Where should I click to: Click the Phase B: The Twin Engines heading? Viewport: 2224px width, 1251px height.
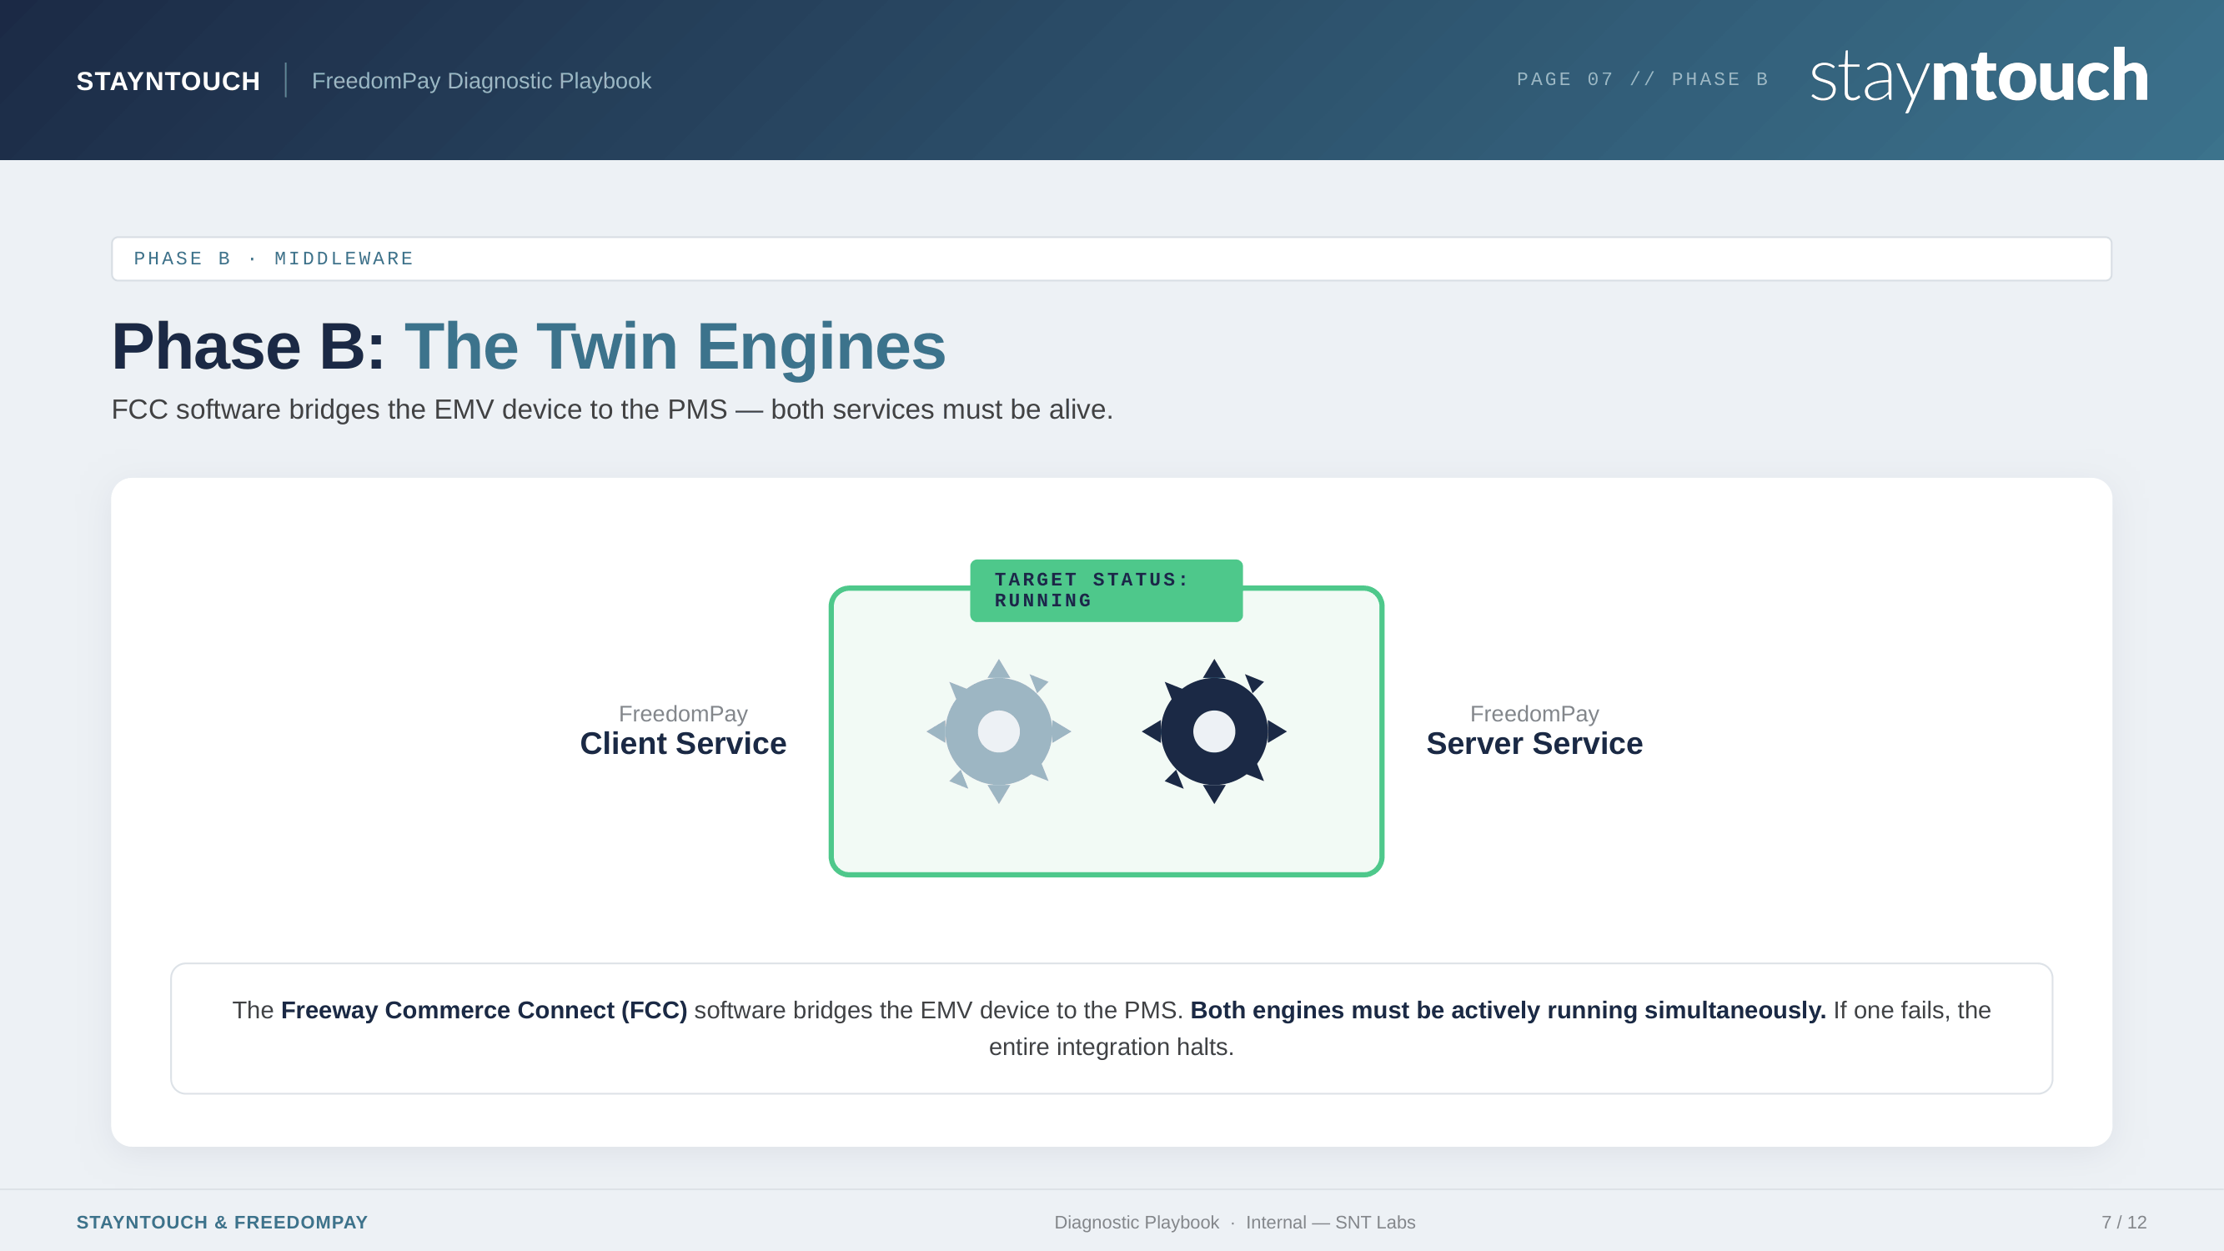tap(528, 346)
